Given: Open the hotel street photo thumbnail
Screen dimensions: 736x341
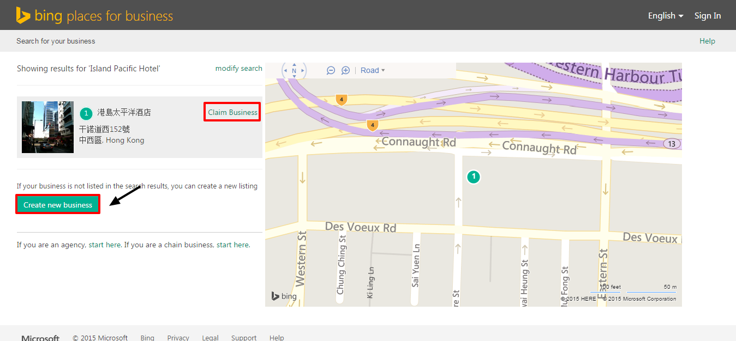Looking at the screenshot, I should coord(47,127).
